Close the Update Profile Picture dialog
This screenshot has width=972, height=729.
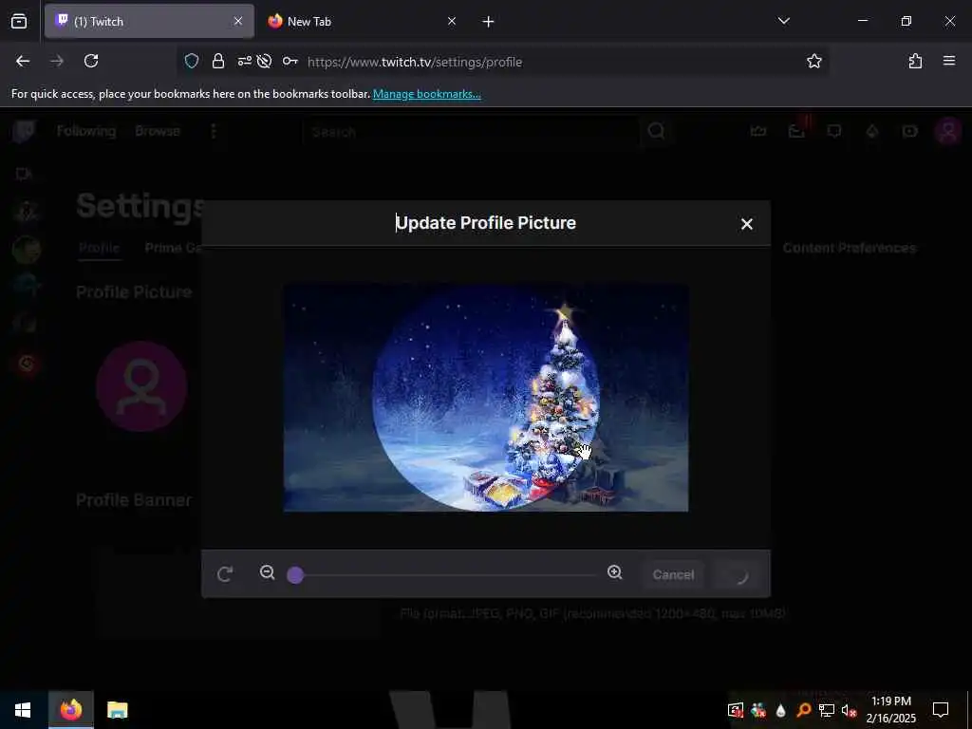pyautogui.click(x=746, y=224)
